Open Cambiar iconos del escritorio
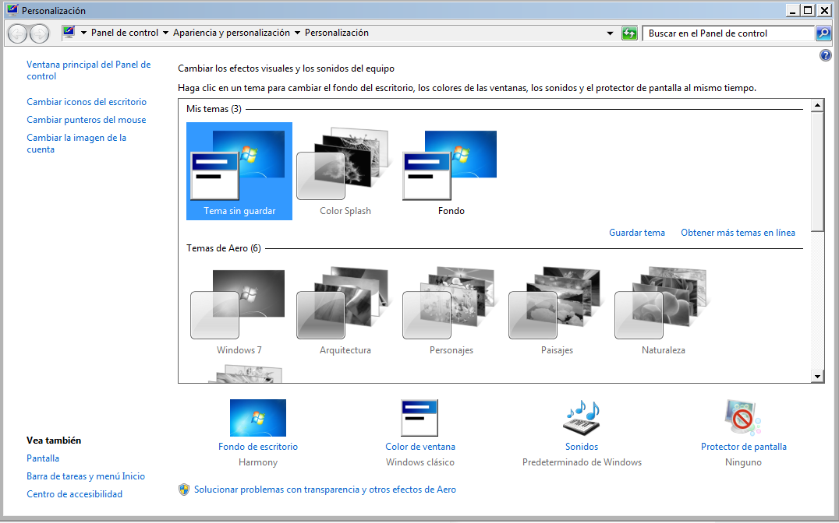Screen dimensions: 839x523 87,101
